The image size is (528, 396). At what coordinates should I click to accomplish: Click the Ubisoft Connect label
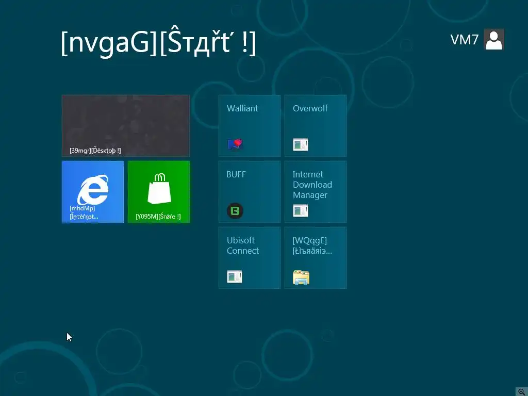pos(243,245)
